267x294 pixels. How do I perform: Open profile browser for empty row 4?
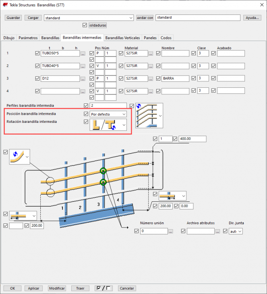click(83, 91)
